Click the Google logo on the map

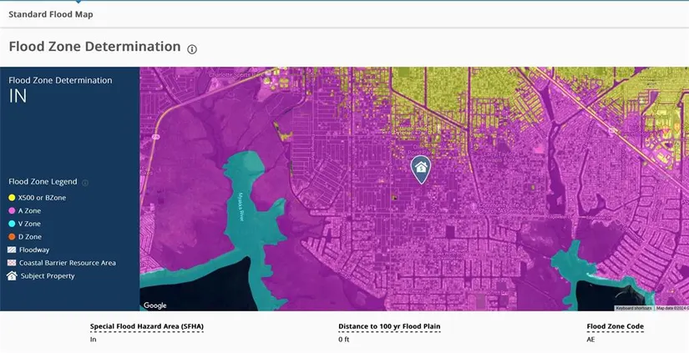[x=155, y=305]
